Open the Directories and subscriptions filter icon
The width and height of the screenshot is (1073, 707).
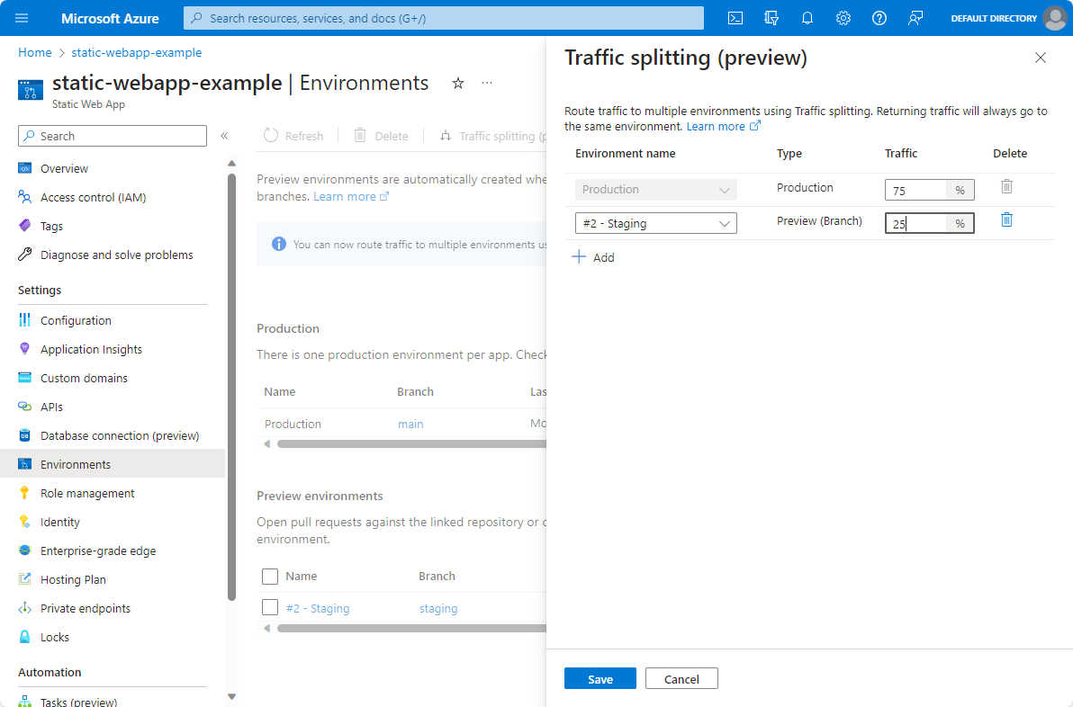tap(771, 19)
